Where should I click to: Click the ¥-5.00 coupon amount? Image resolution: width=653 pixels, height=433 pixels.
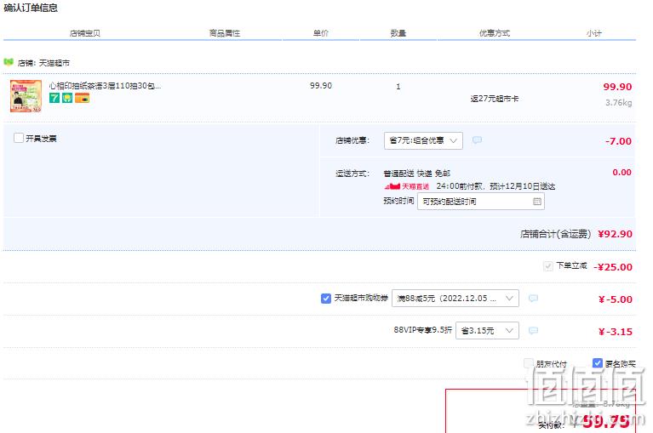(x=615, y=299)
